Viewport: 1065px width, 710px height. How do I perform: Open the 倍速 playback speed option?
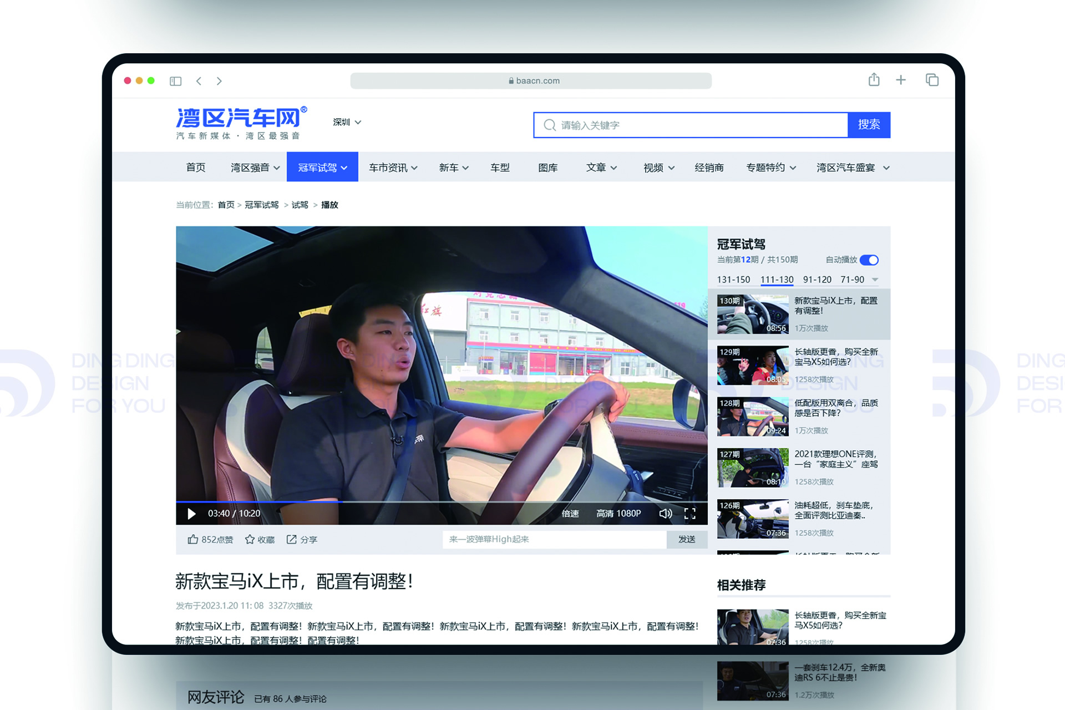tap(570, 514)
